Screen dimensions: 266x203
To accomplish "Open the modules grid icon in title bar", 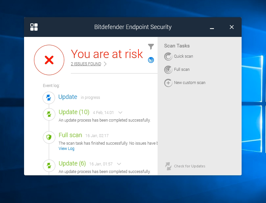I will click(x=34, y=27).
